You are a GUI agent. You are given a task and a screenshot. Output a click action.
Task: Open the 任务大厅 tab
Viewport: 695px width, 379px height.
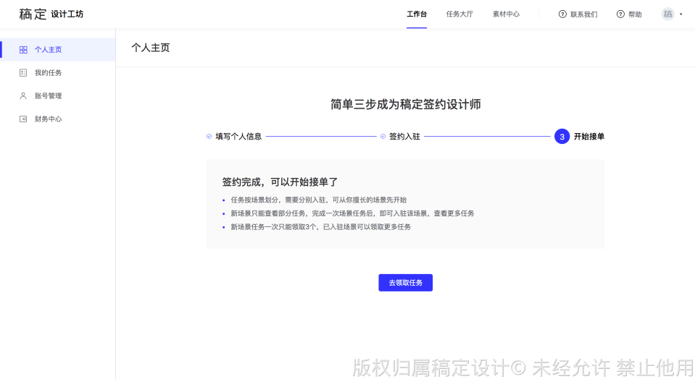(x=459, y=14)
